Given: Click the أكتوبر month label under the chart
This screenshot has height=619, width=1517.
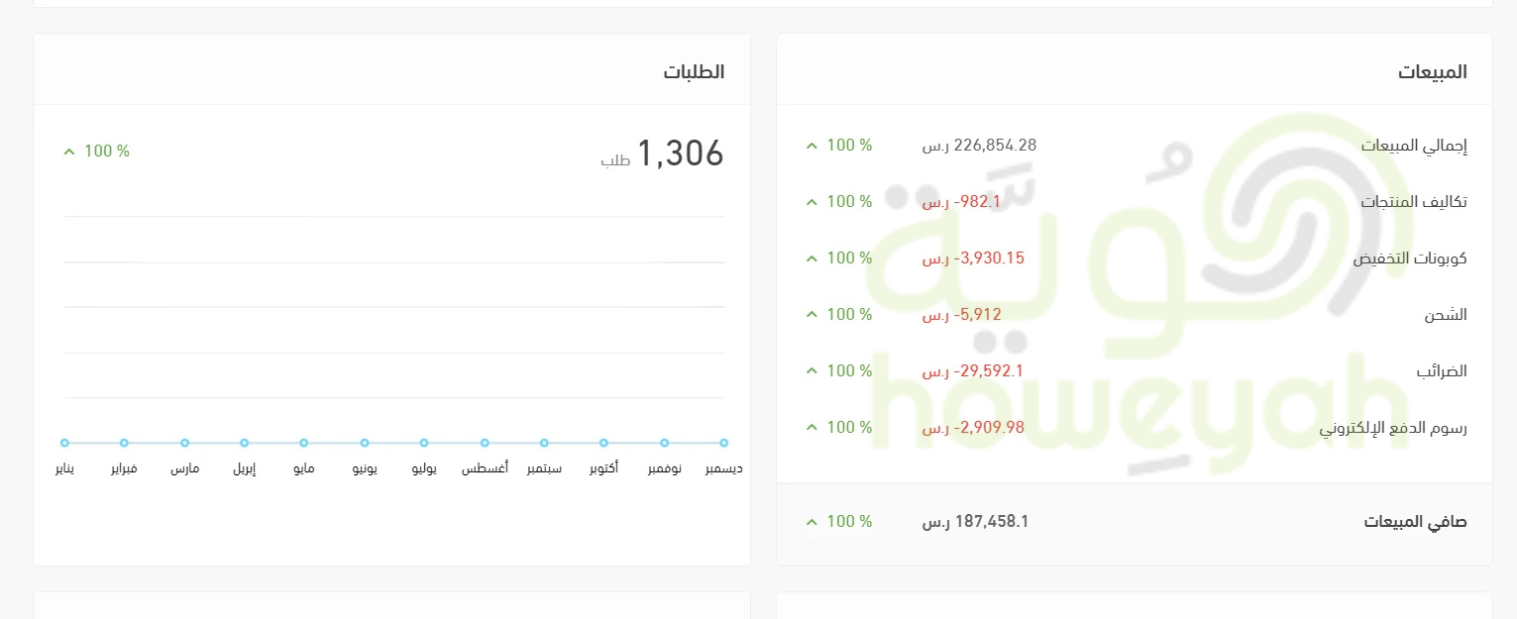Looking at the screenshot, I should point(603,468).
